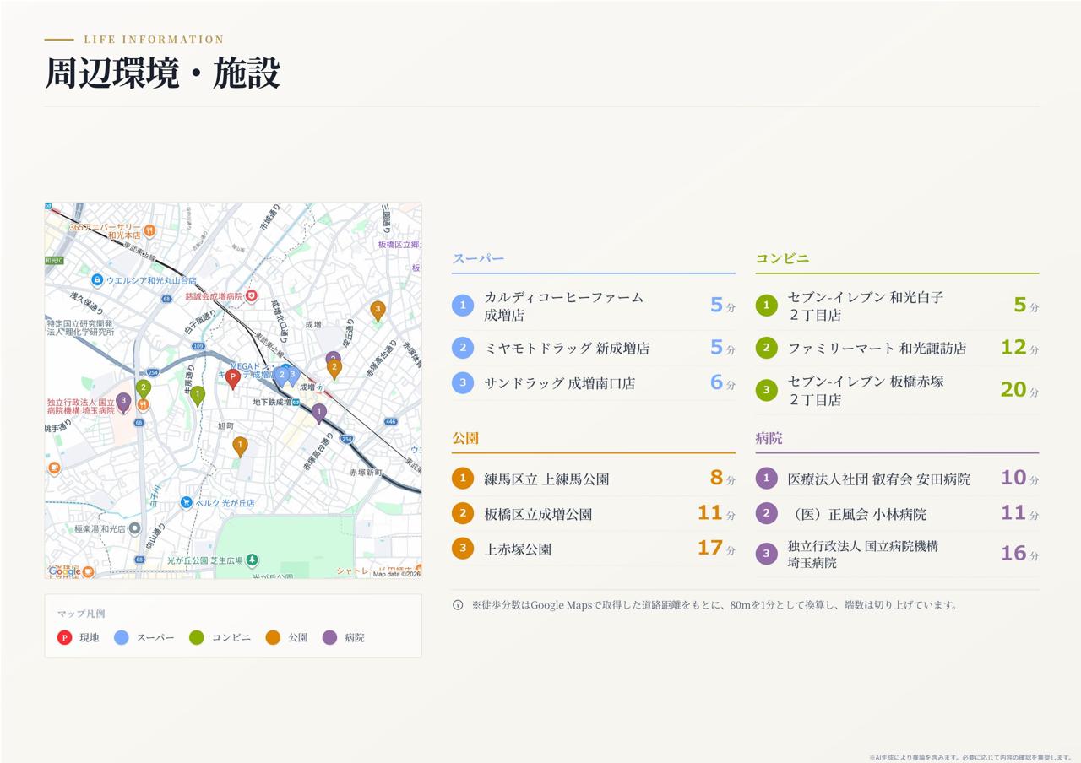Click green map pin number 1

coord(198,395)
